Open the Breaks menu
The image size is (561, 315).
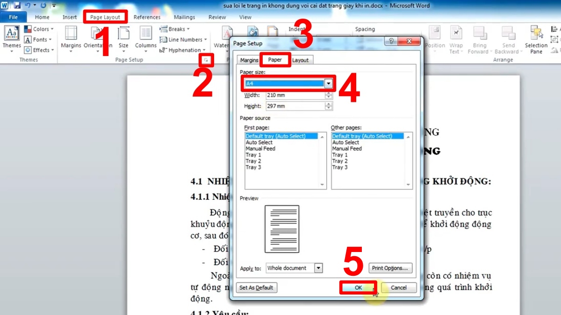pos(174,29)
